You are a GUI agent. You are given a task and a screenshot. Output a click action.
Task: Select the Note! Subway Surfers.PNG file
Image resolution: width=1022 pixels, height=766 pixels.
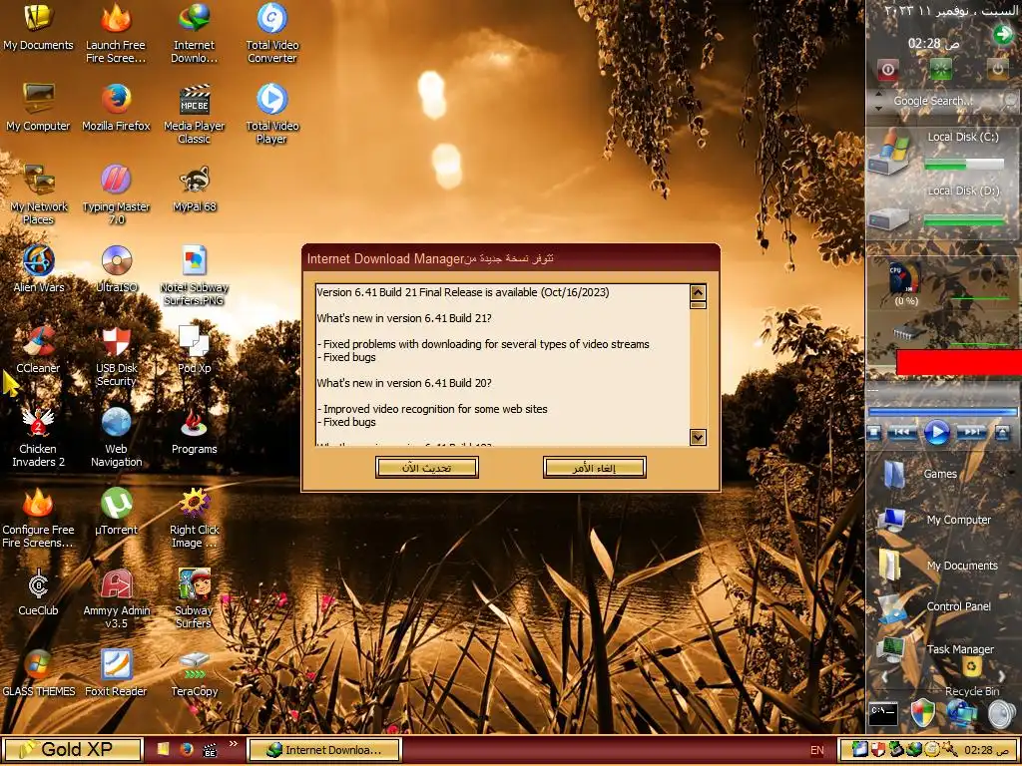[x=195, y=276]
